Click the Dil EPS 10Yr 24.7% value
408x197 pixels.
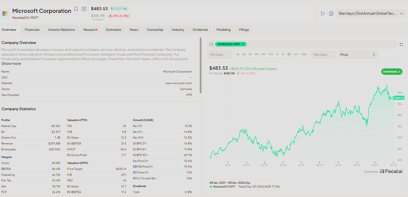188,155
